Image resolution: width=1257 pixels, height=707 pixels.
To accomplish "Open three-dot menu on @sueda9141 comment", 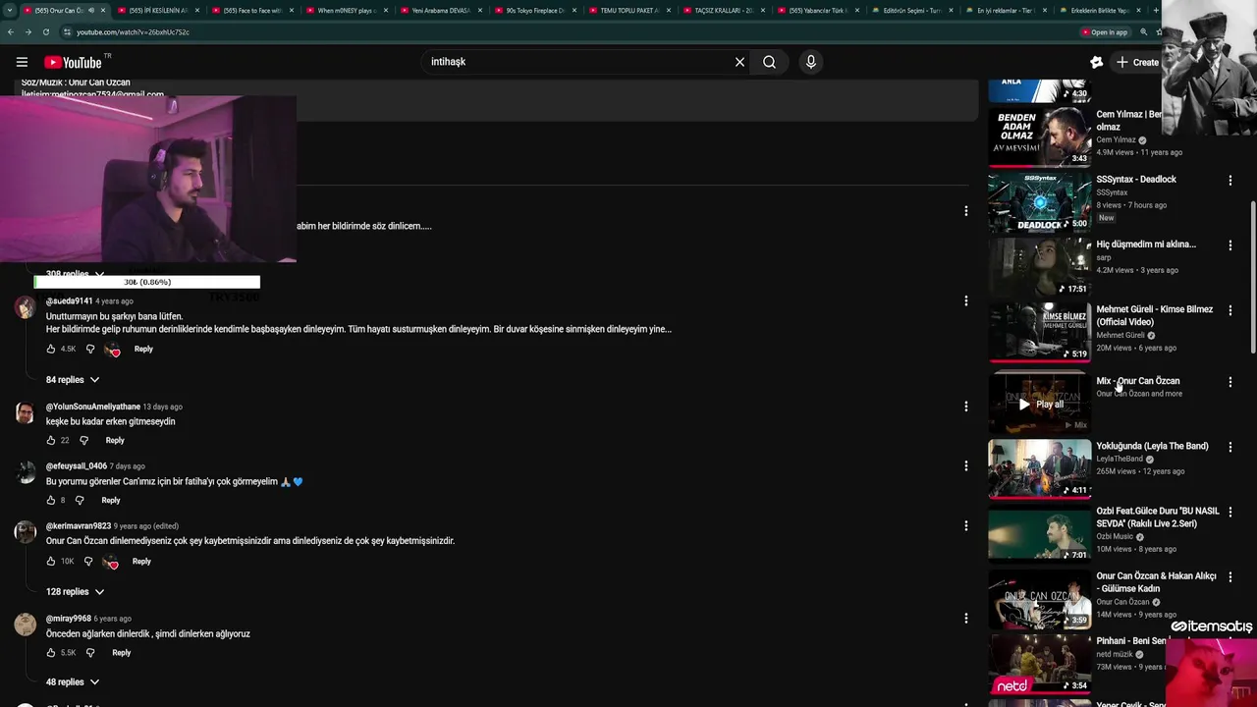I will coord(965,301).
